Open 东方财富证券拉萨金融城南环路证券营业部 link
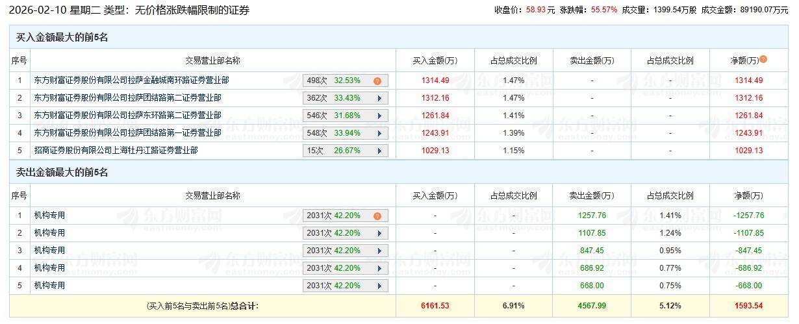 (131, 81)
